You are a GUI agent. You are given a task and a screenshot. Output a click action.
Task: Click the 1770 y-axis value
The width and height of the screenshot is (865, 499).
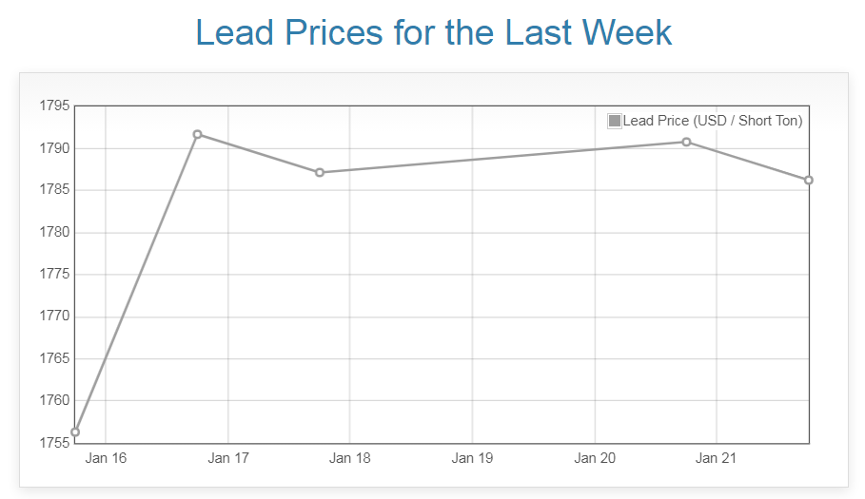pyautogui.click(x=54, y=317)
